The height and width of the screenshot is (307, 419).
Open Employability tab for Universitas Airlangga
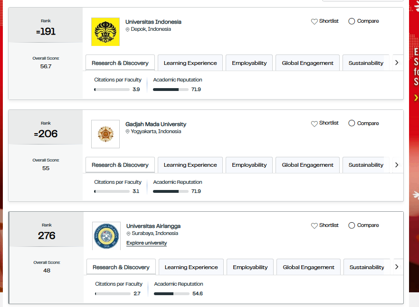(250, 267)
